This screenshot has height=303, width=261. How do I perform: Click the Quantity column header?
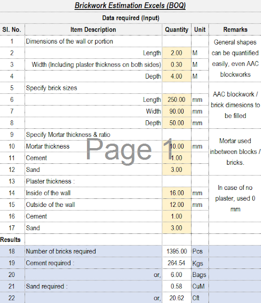[177, 29]
